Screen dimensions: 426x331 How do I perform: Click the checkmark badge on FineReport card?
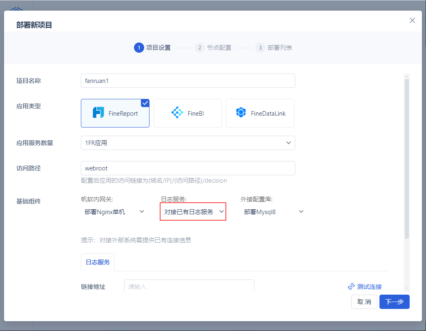coord(145,103)
